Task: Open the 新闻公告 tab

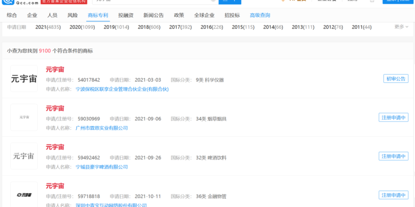Action: [153, 15]
